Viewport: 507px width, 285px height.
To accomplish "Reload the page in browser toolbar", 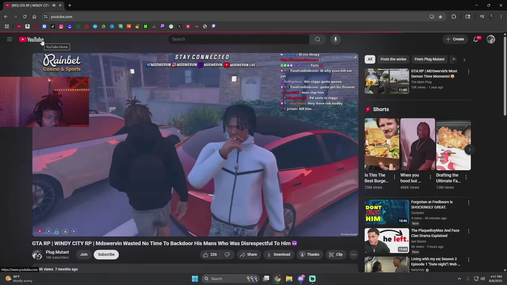I will 25,17.
